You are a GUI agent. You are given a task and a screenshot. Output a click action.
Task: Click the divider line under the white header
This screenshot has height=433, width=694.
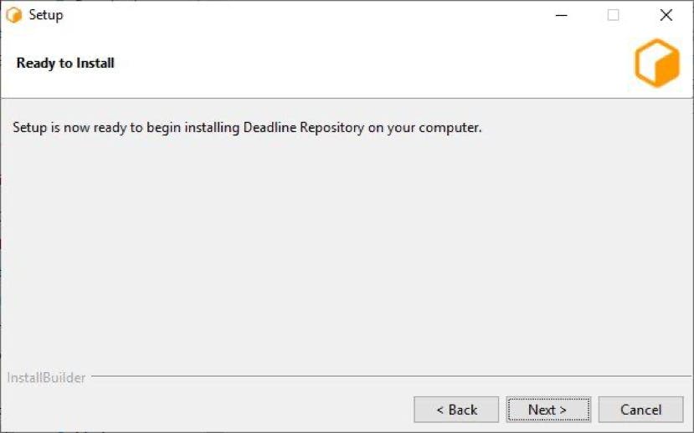point(347,98)
